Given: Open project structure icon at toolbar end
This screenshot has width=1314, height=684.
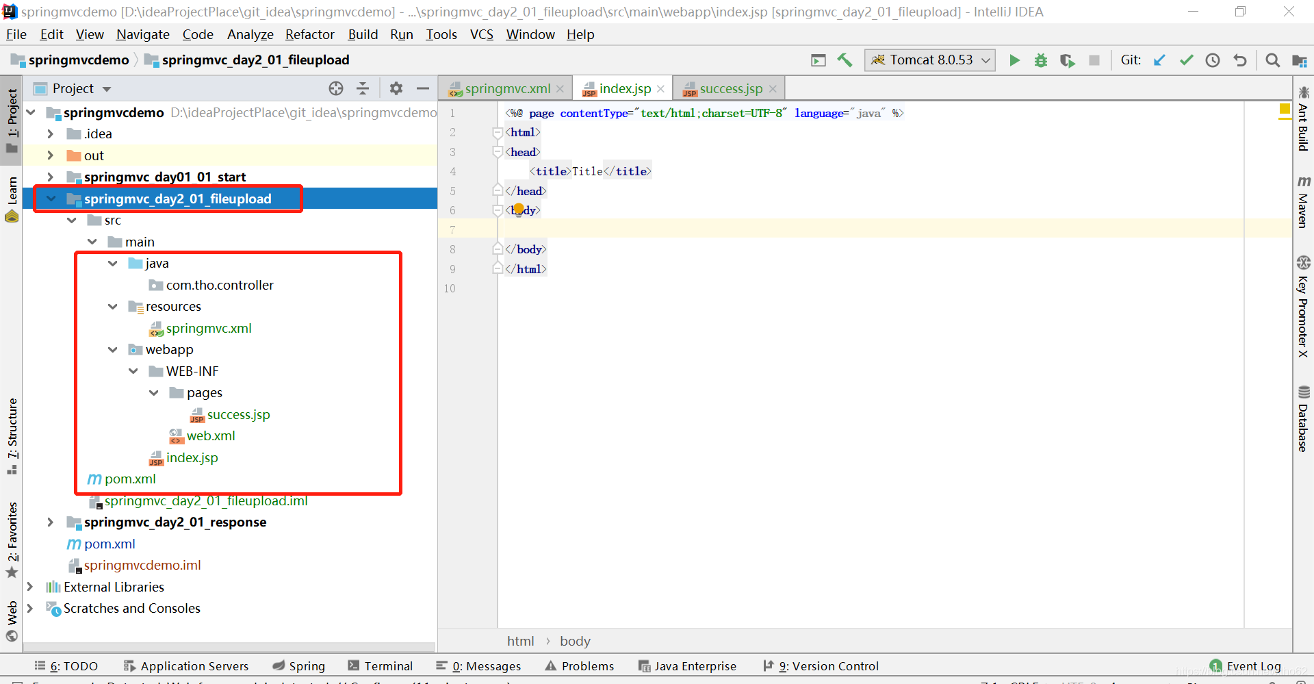Looking at the screenshot, I should [x=1299, y=60].
